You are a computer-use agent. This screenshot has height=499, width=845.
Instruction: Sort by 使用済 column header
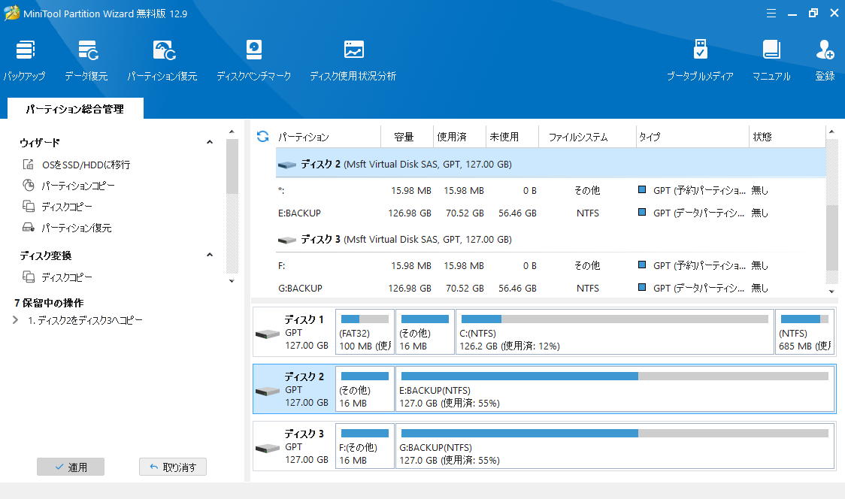(459, 137)
